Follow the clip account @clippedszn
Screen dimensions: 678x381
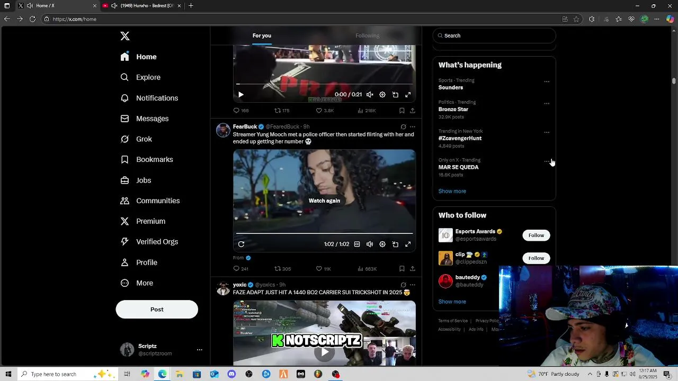pos(536,258)
